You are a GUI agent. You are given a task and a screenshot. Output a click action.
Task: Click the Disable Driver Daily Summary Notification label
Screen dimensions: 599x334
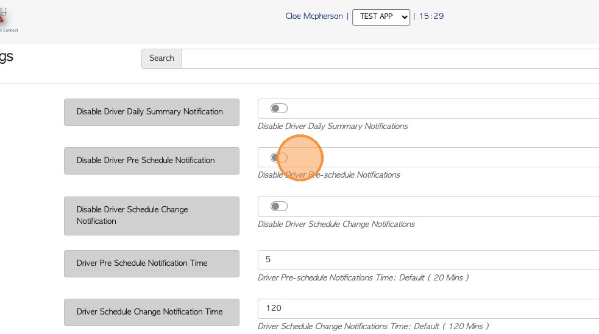(151, 112)
